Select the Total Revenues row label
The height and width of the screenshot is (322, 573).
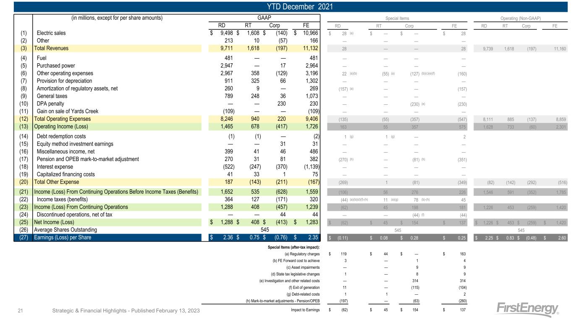click(51, 48)
